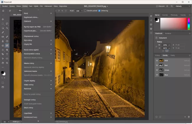Viewport: 192px width, 124px height.
Task: Select the Crop tool
Action: [x=7, y=28]
